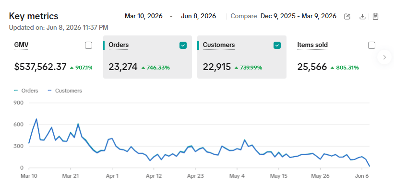394x184 pixels.
Task: Click the GMV underlined label
Action: pyautogui.click(x=21, y=45)
